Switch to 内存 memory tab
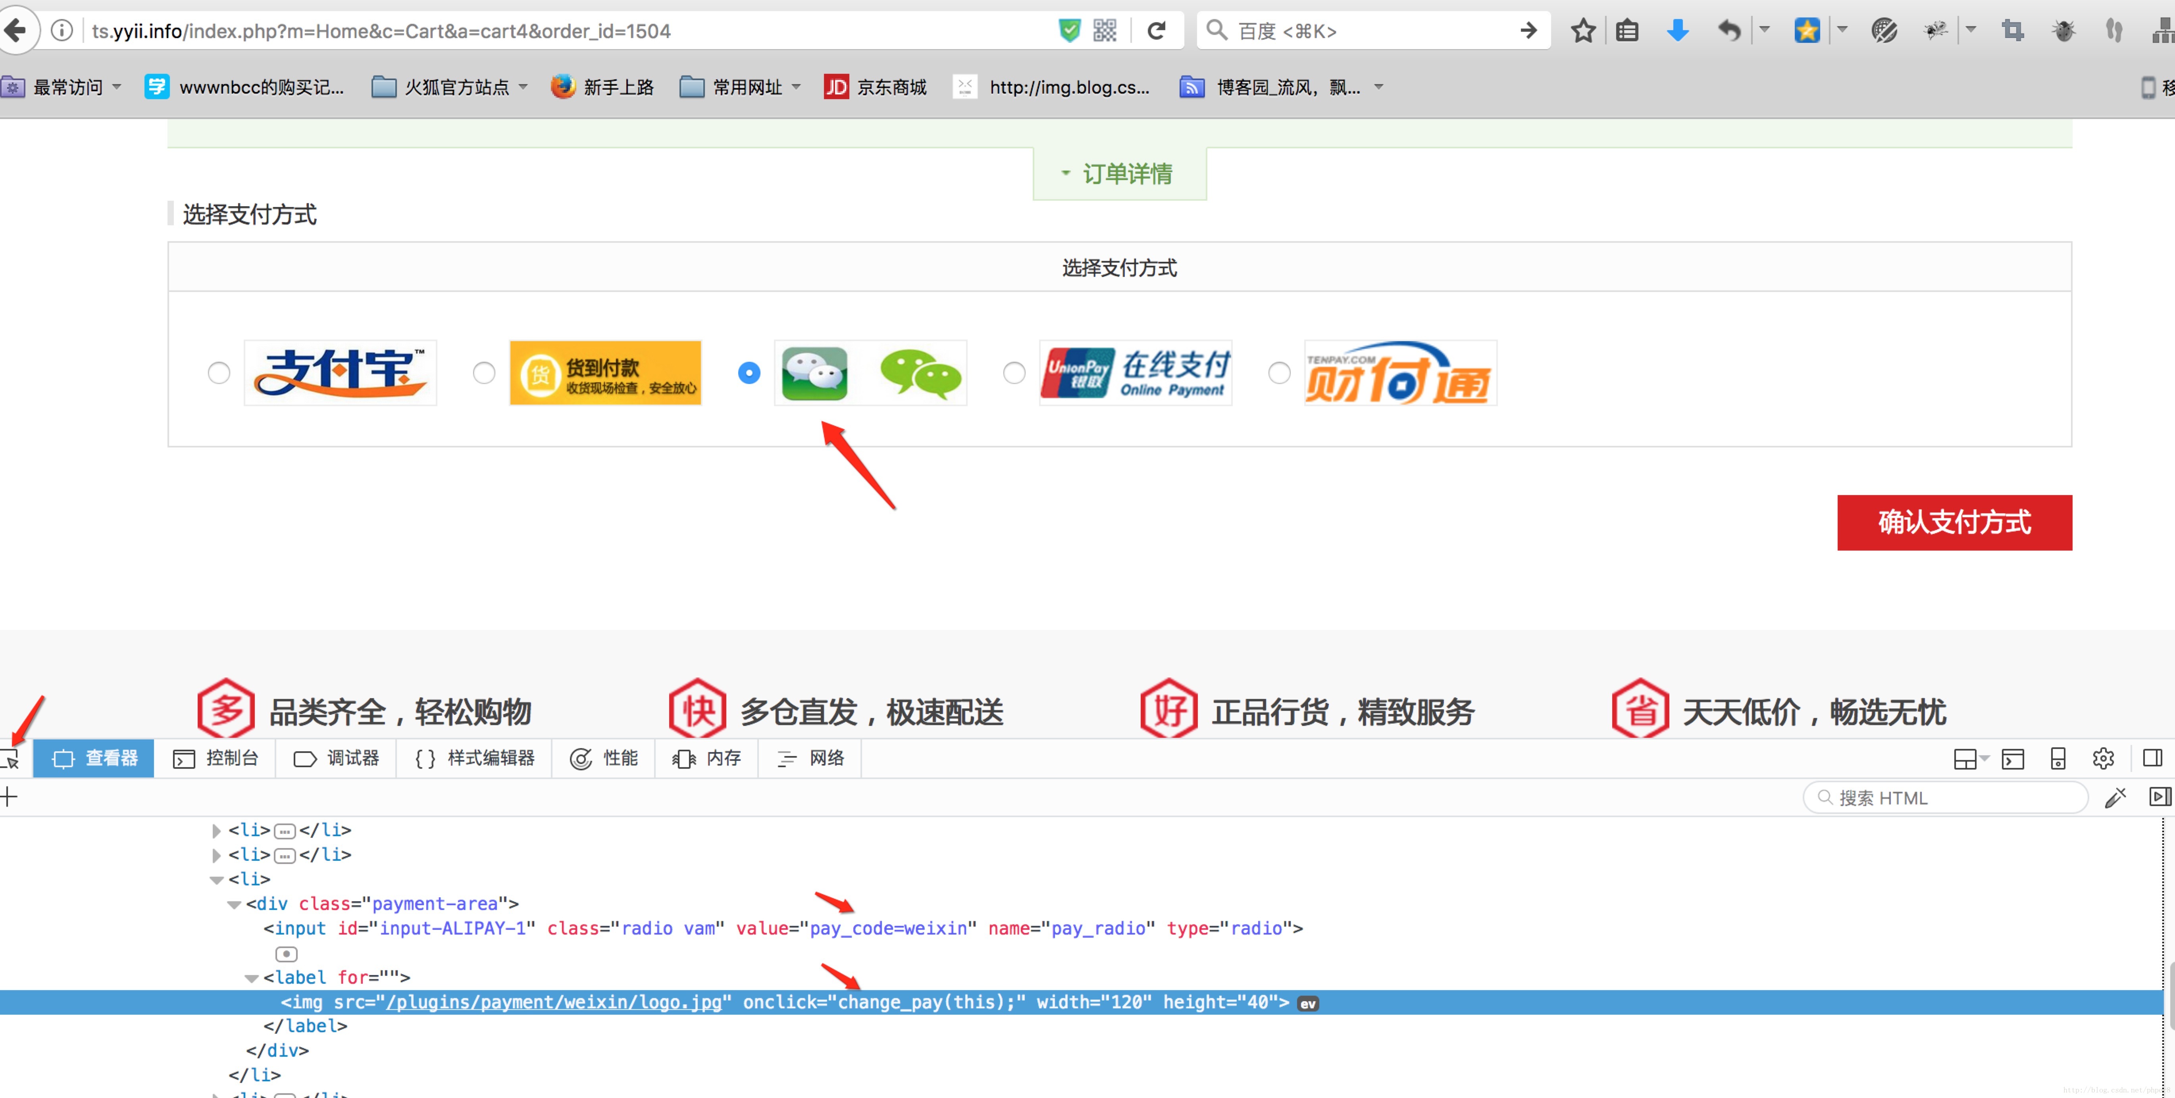 [707, 758]
